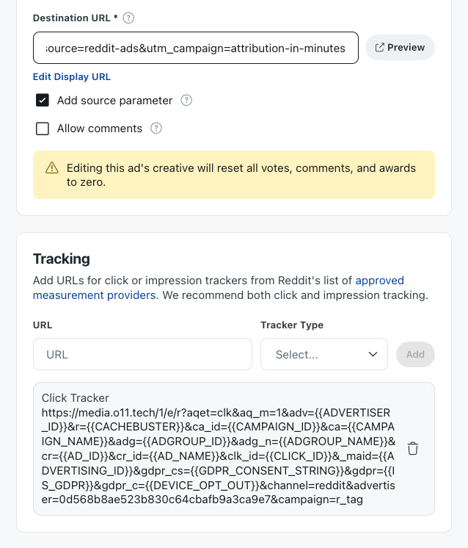Click the Tracker Type field label
Screen dimensions: 468x548
point(292,325)
